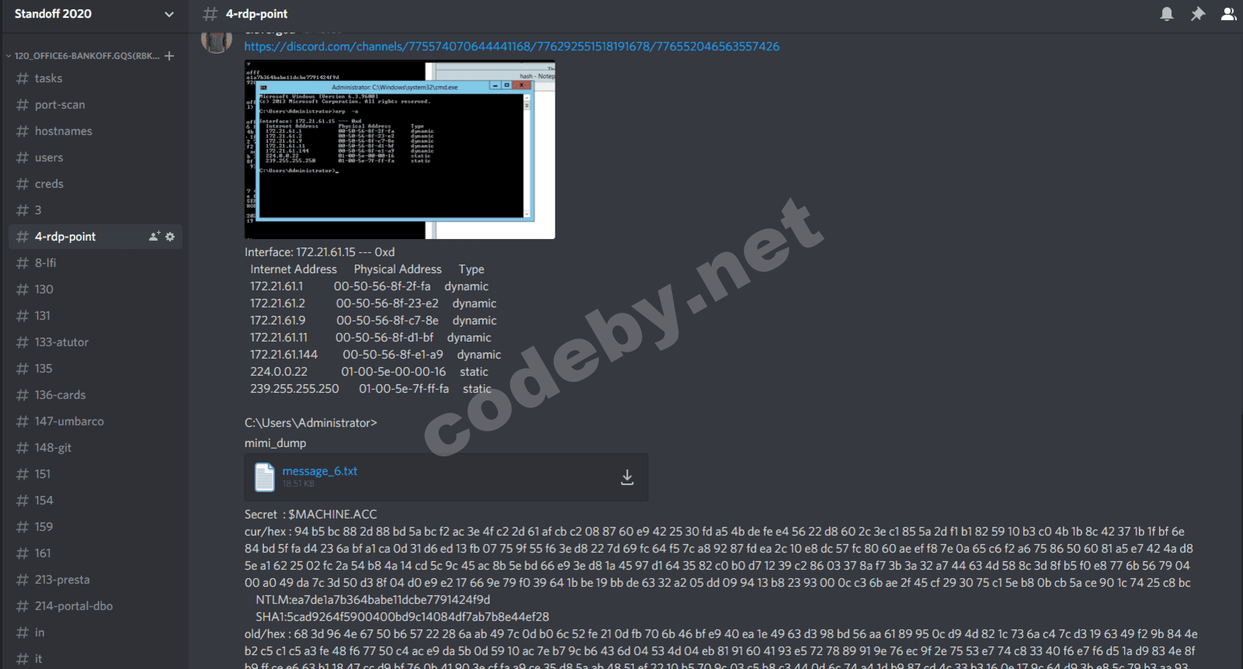Open the port-scan channel

pyautogui.click(x=95, y=105)
